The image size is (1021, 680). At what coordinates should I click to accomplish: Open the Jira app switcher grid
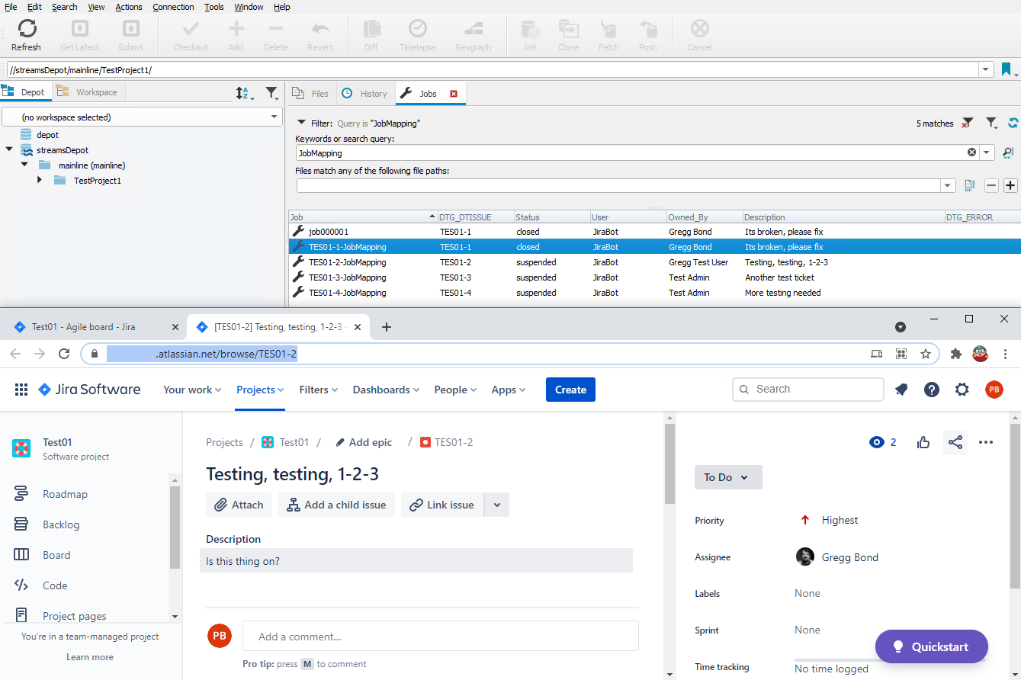pos(21,390)
